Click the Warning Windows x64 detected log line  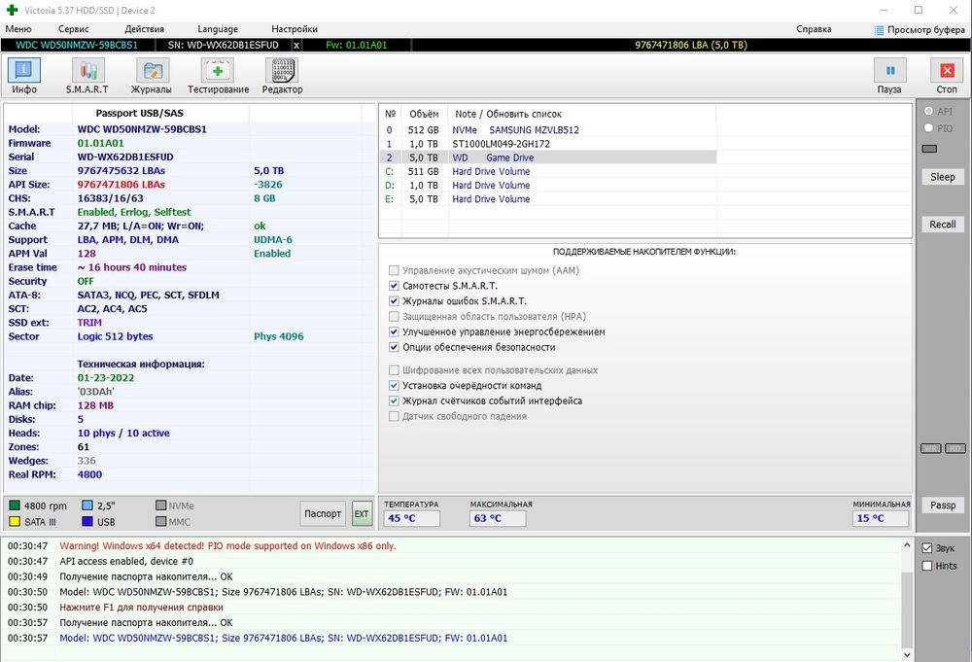(x=228, y=546)
